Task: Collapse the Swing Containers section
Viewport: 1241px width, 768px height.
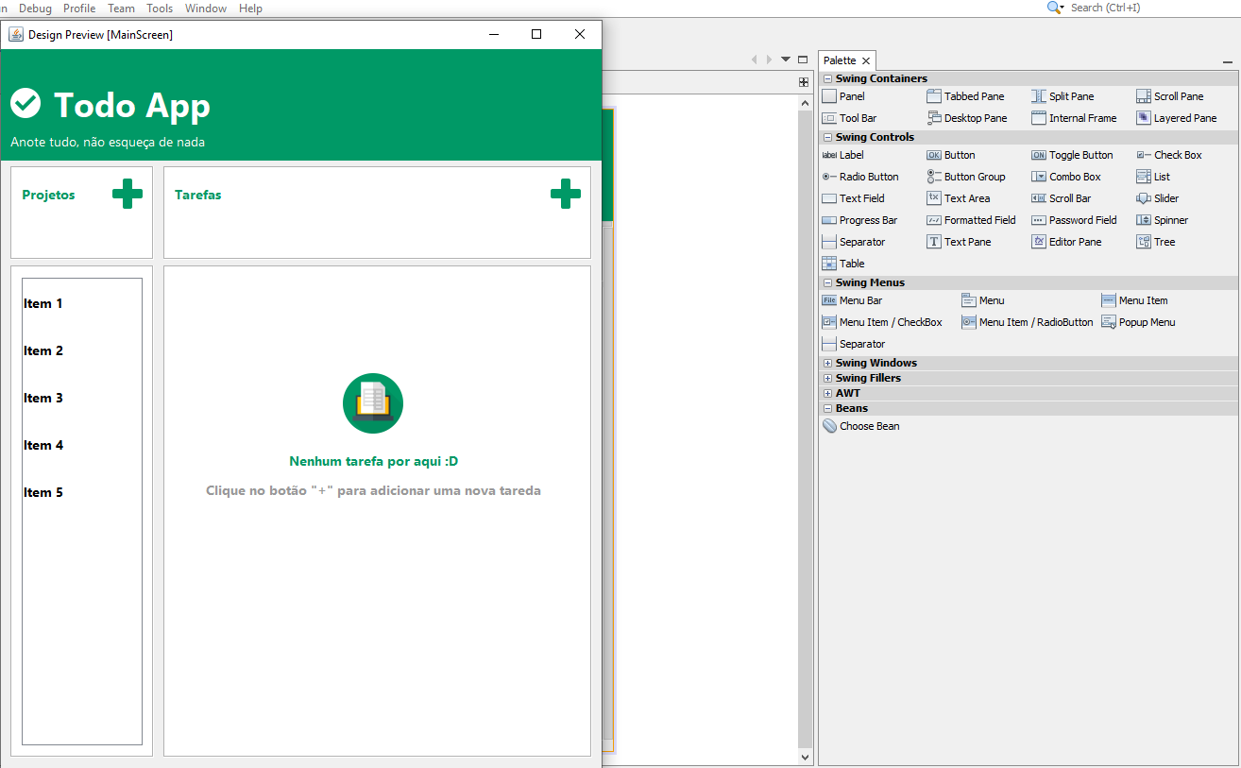Action: click(x=827, y=78)
